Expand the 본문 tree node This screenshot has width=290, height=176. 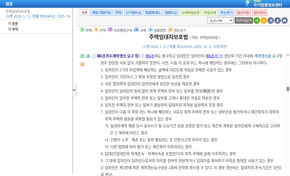[10, 23]
